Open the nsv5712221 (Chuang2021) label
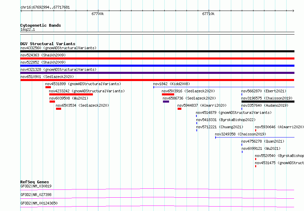The image size is (304, 211). pyautogui.click(x=220, y=127)
